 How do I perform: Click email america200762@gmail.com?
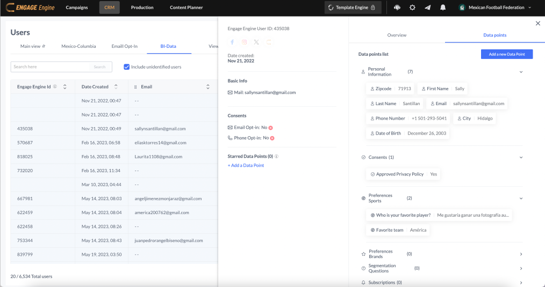[162, 212]
